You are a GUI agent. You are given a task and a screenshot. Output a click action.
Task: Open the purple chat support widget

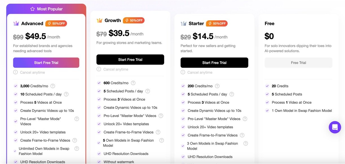point(335,127)
